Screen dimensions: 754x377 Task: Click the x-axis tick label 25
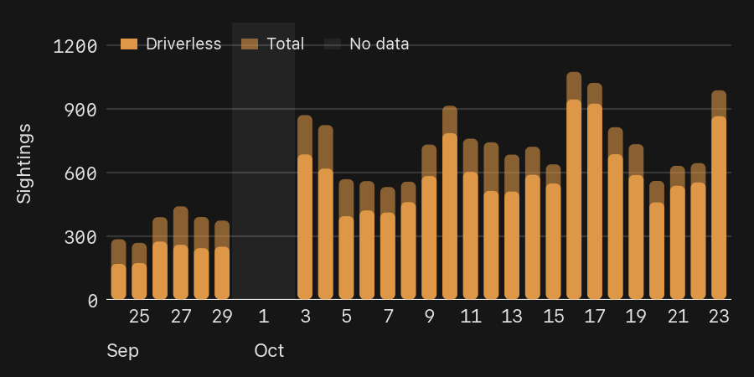click(139, 317)
